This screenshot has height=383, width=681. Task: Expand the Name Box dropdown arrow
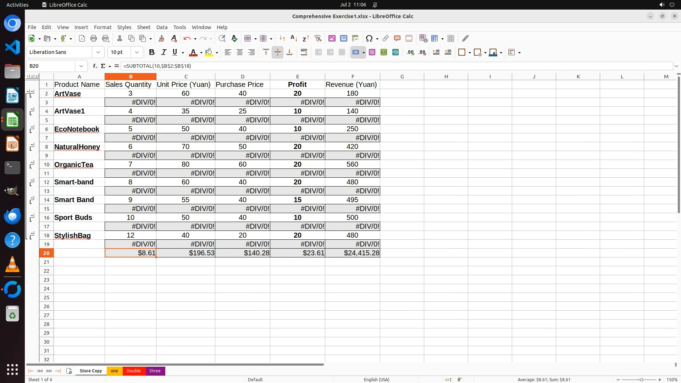(x=81, y=66)
